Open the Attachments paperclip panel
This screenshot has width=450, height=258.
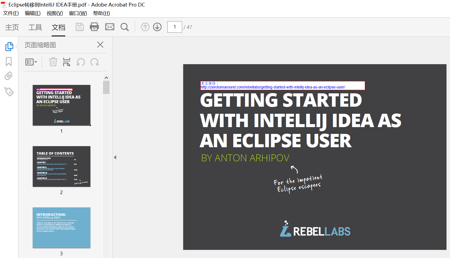point(9,76)
